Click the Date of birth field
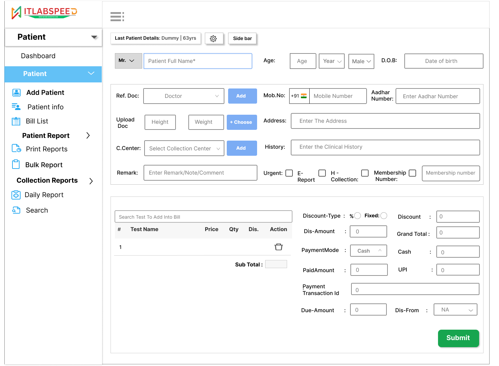The image size is (499, 366). coord(444,61)
